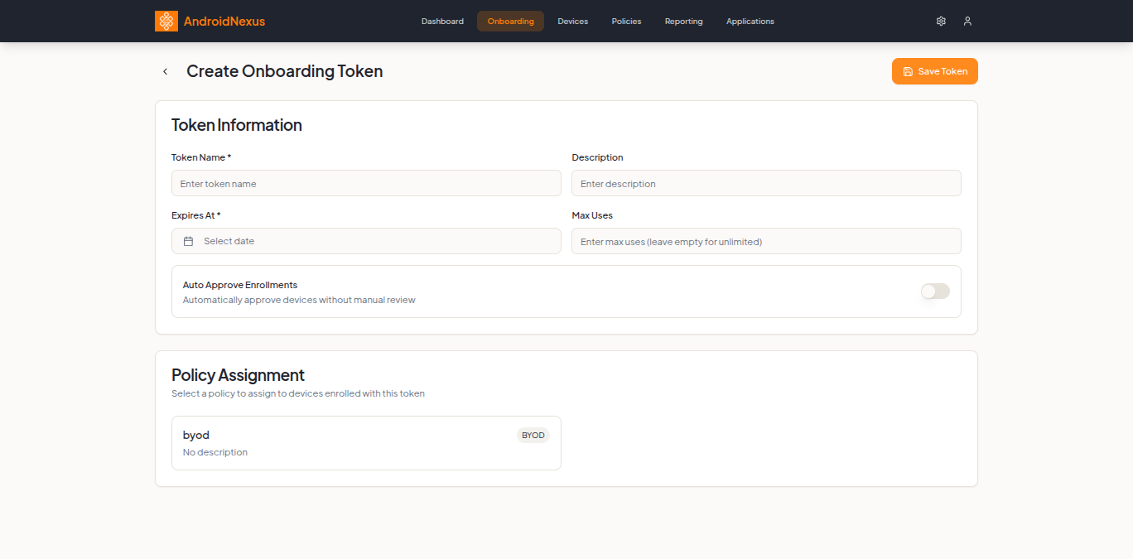Click the back arrow next to page title
Viewport: 1133px width, 559px height.
165,71
